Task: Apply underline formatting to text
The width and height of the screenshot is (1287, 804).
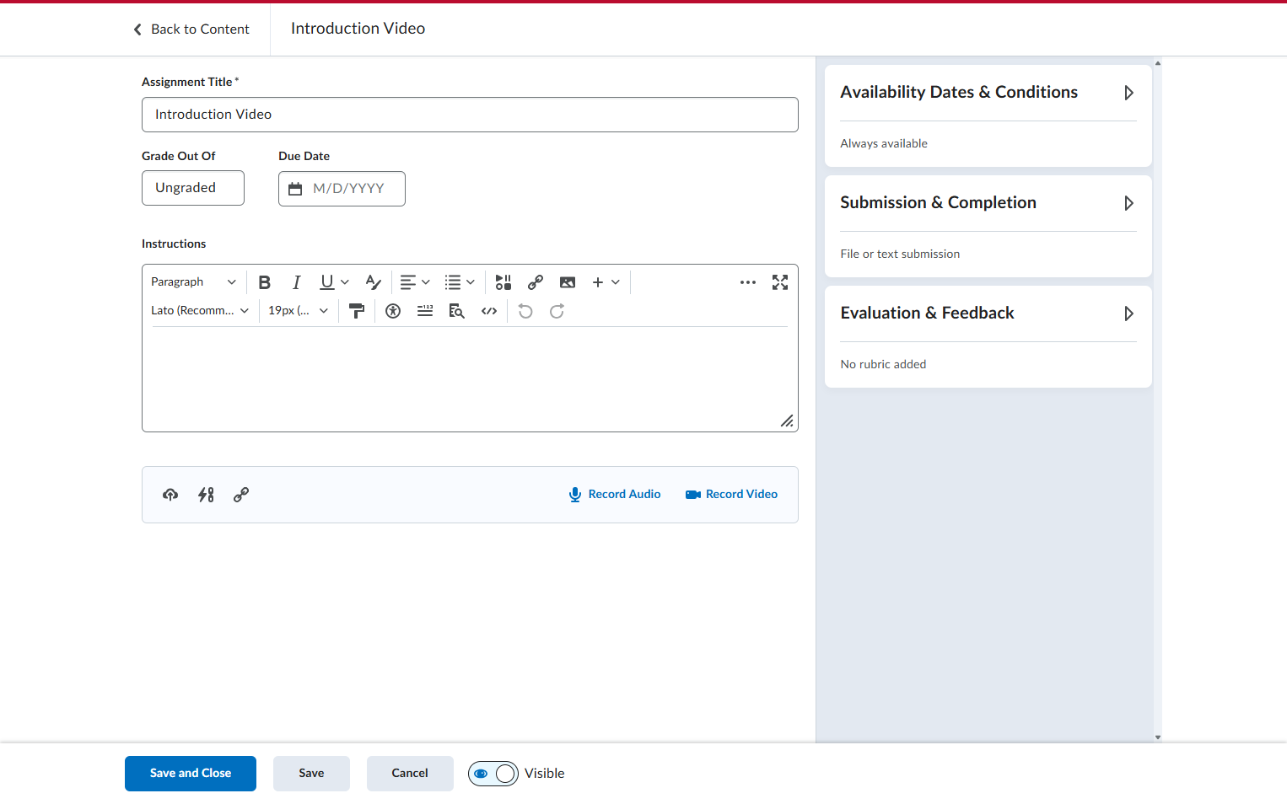Action: click(327, 282)
